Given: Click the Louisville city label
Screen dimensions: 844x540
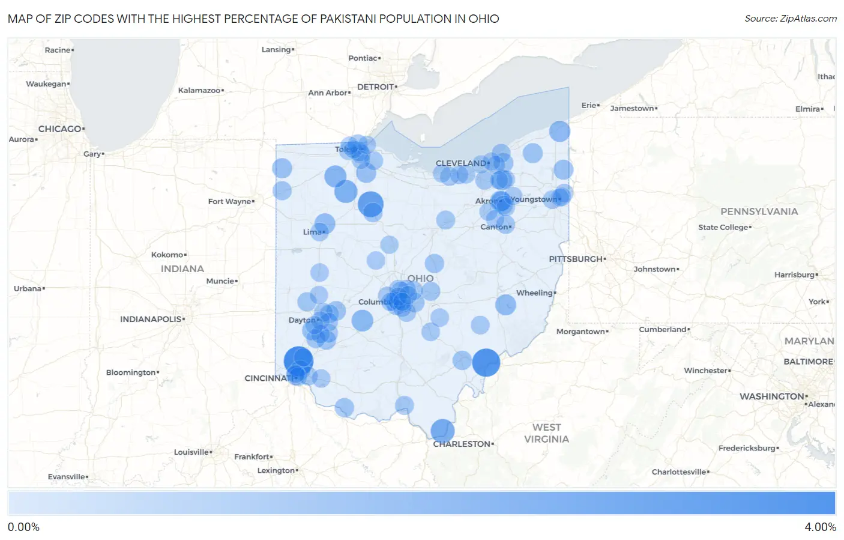Looking at the screenshot, I should (191, 452).
